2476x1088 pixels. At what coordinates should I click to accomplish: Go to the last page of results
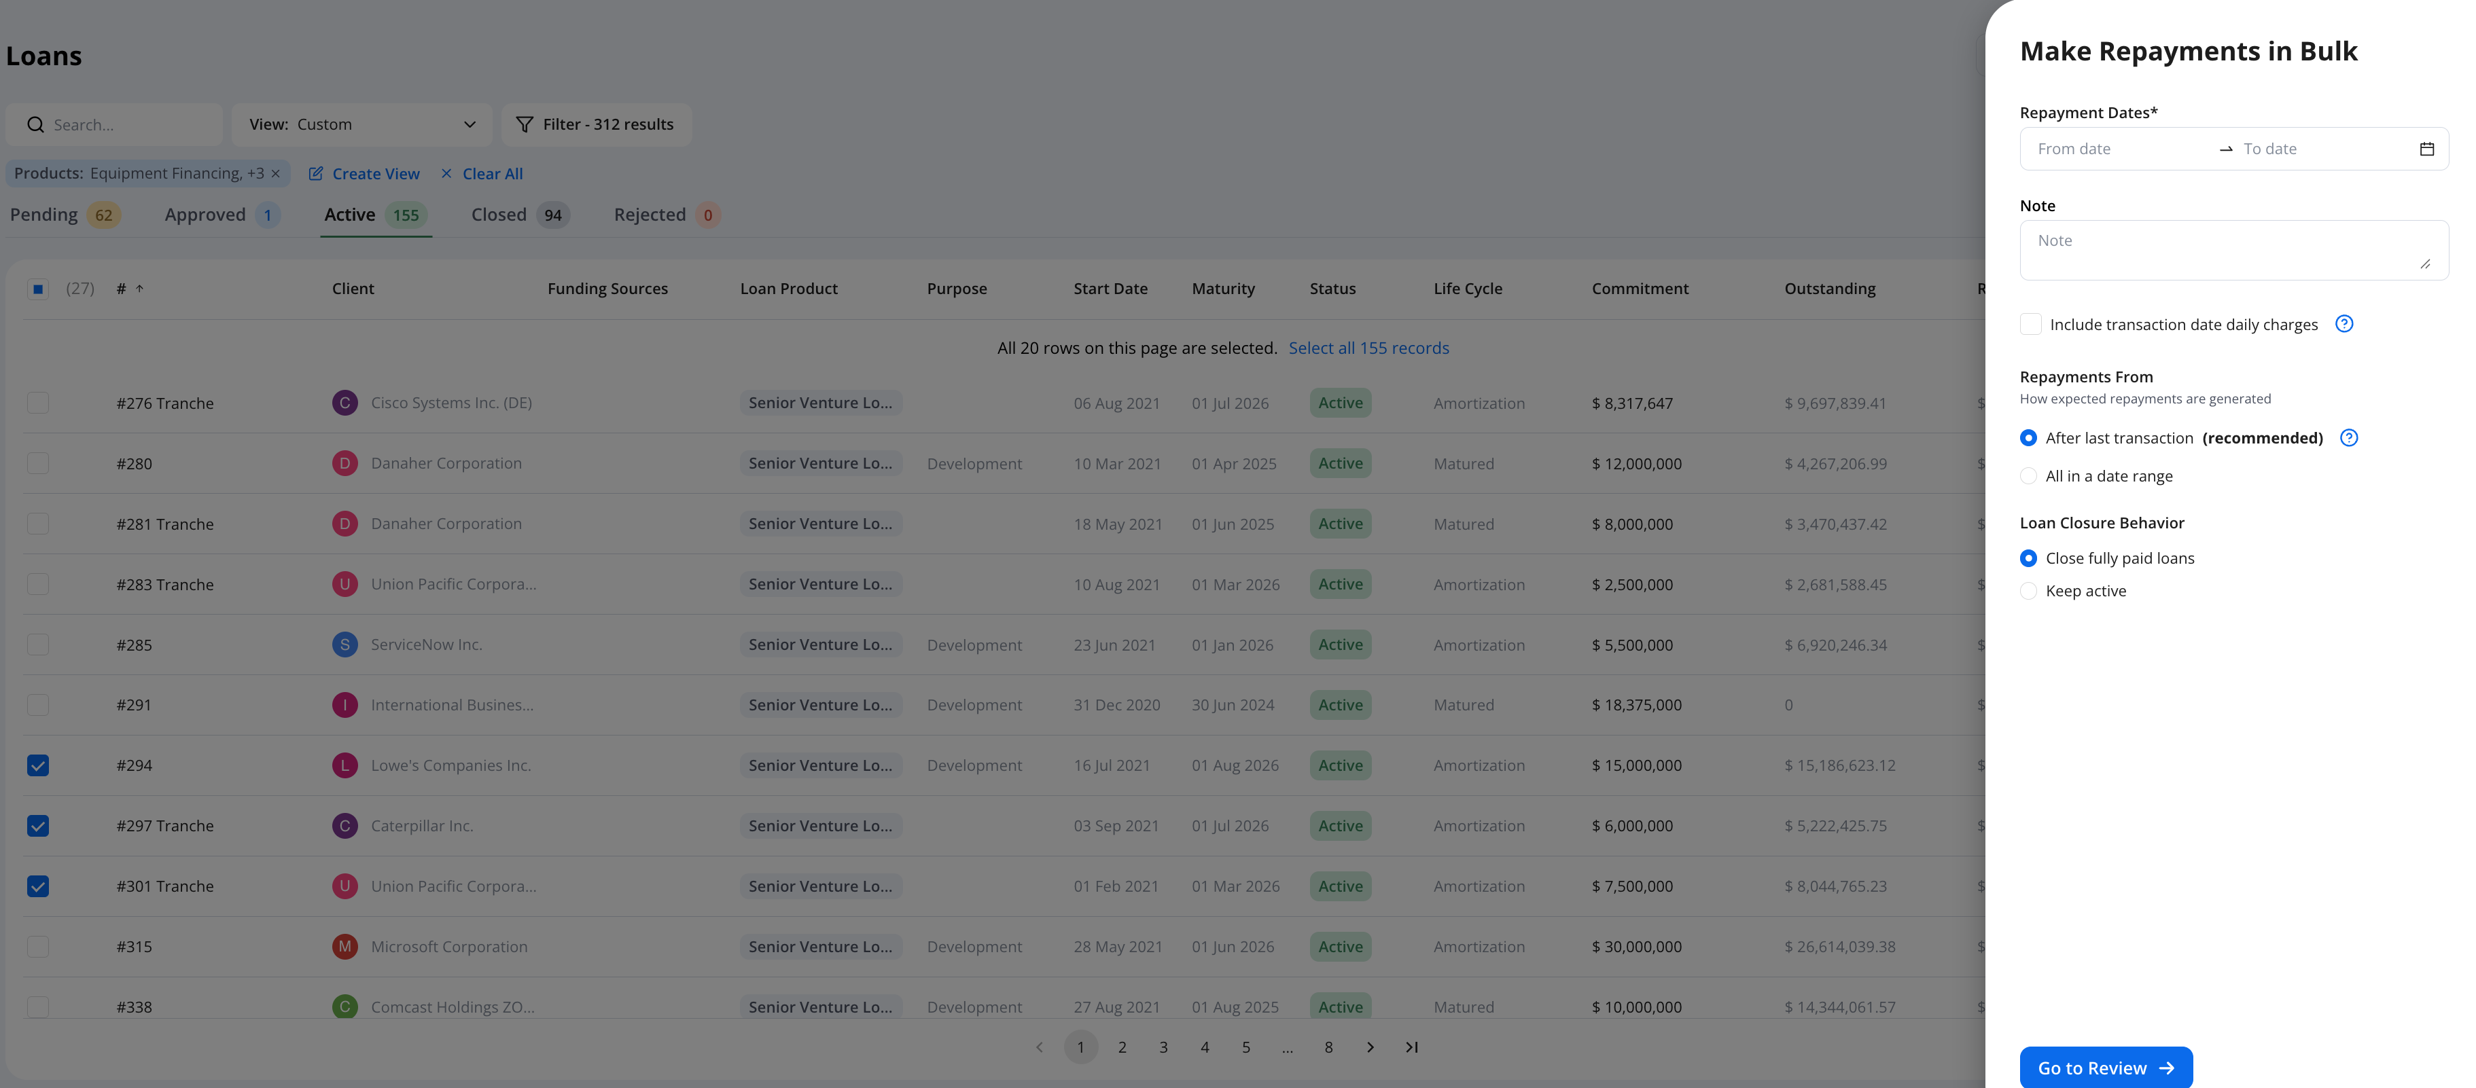point(1411,1048)
